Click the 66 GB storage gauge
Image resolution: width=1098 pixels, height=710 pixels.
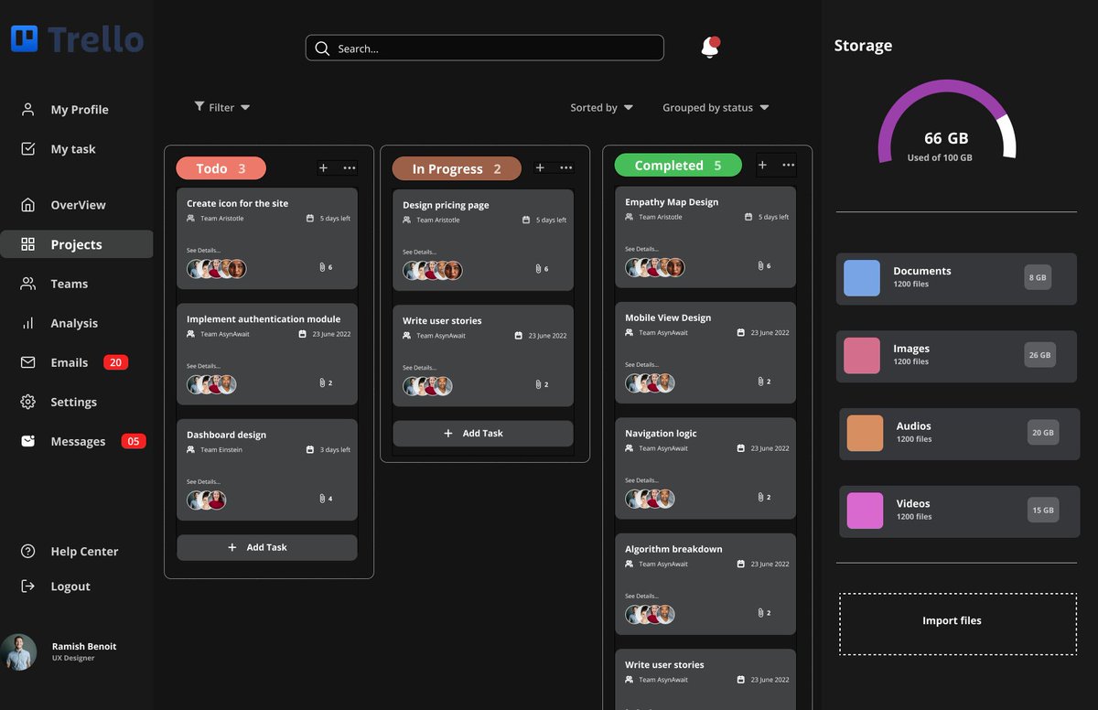tap(947, 124)
